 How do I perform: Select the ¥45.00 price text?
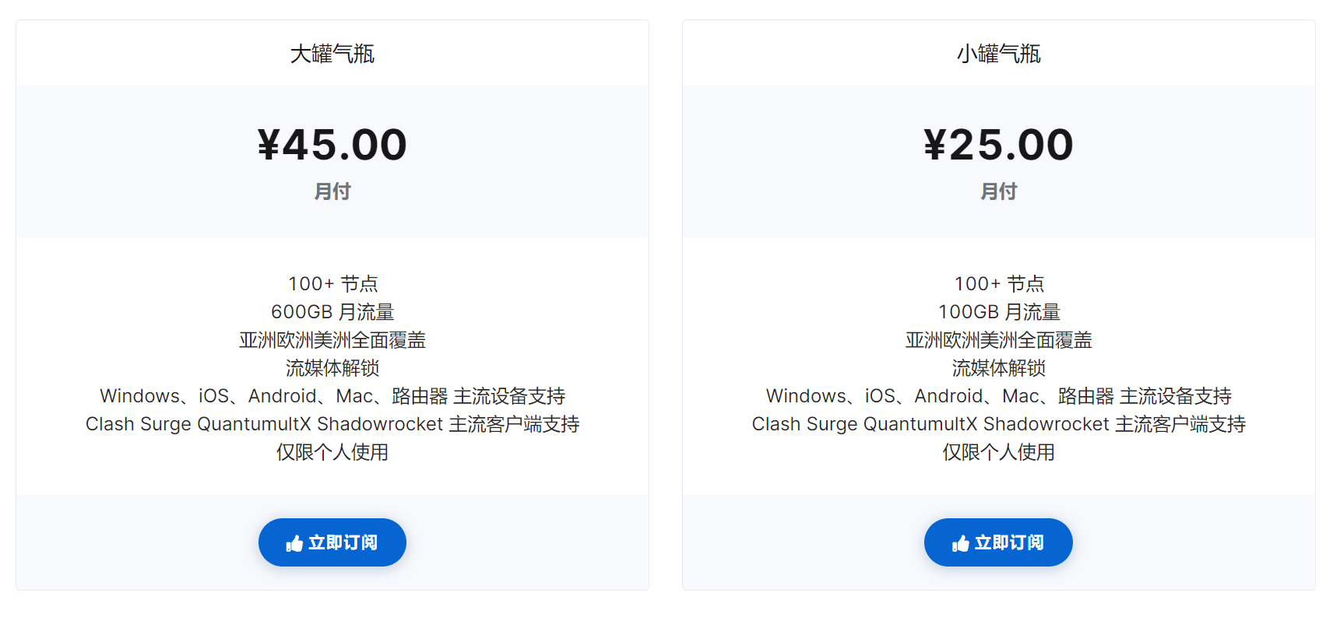coord(332,145)
